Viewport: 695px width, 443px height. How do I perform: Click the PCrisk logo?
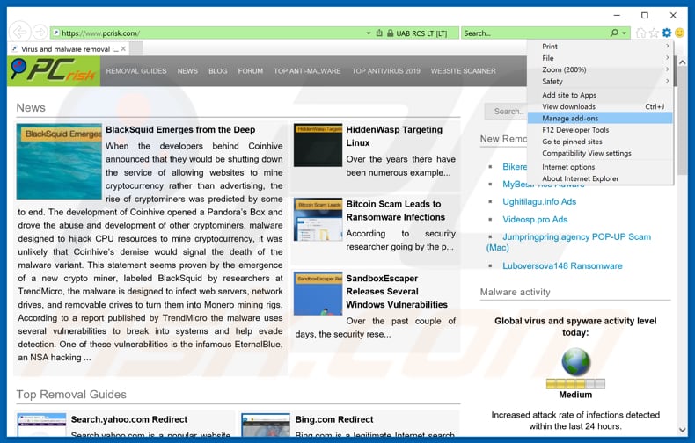click(x=54, y=70)
